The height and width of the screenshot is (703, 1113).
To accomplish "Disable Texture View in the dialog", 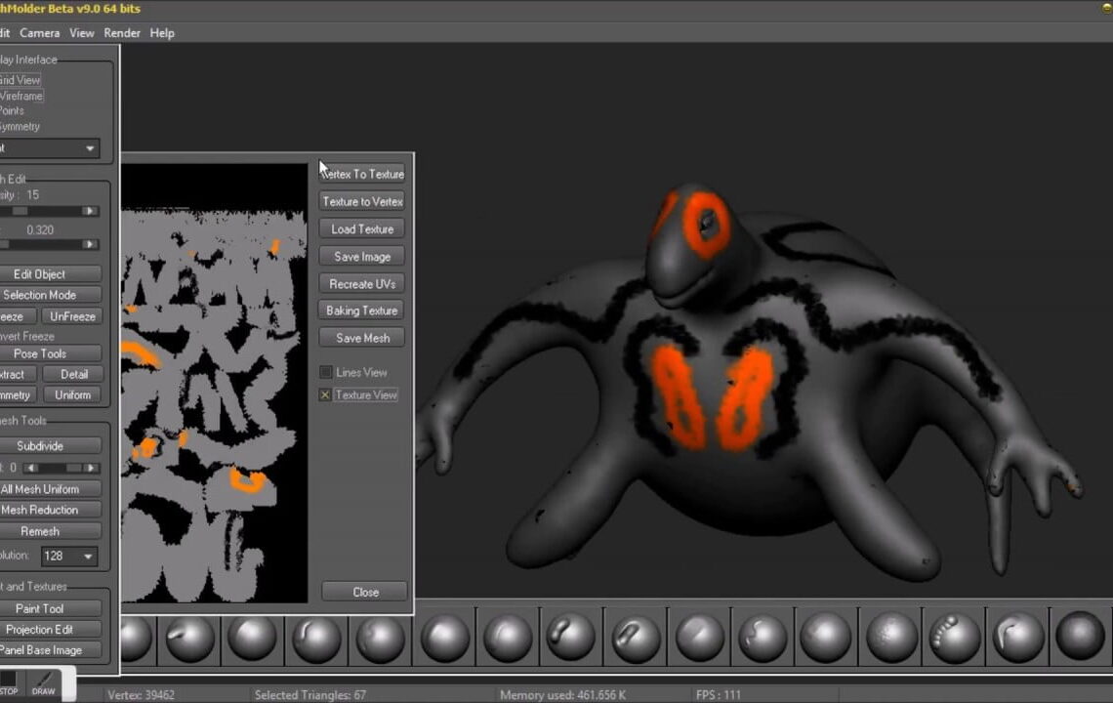I will 324,394.
